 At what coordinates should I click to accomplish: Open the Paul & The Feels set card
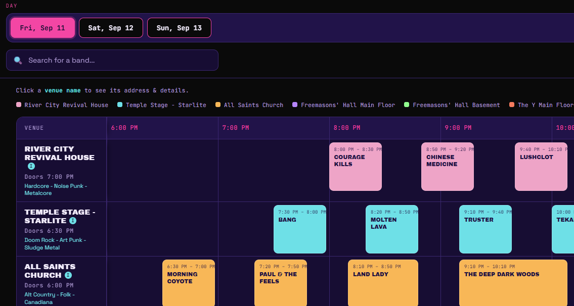click(x=280, y=283)
